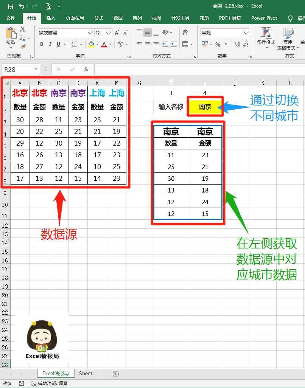305x388 pixels.
Task: Open the number format dropdown (常规)
Action: (x=246, y=33)
